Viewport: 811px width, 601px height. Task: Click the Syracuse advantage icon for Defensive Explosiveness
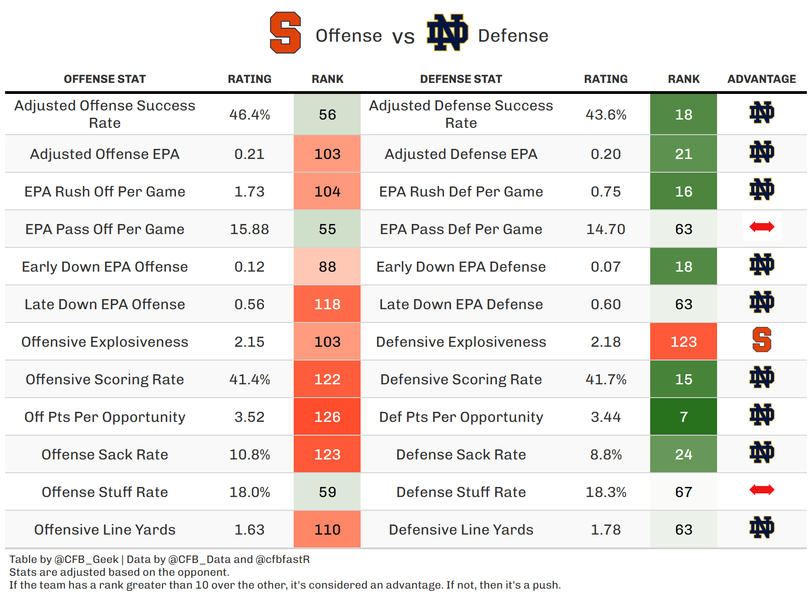[x=762, y=340]
